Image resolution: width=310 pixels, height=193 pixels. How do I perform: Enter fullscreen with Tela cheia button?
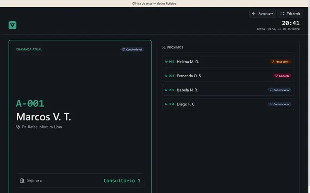[290, 14]
